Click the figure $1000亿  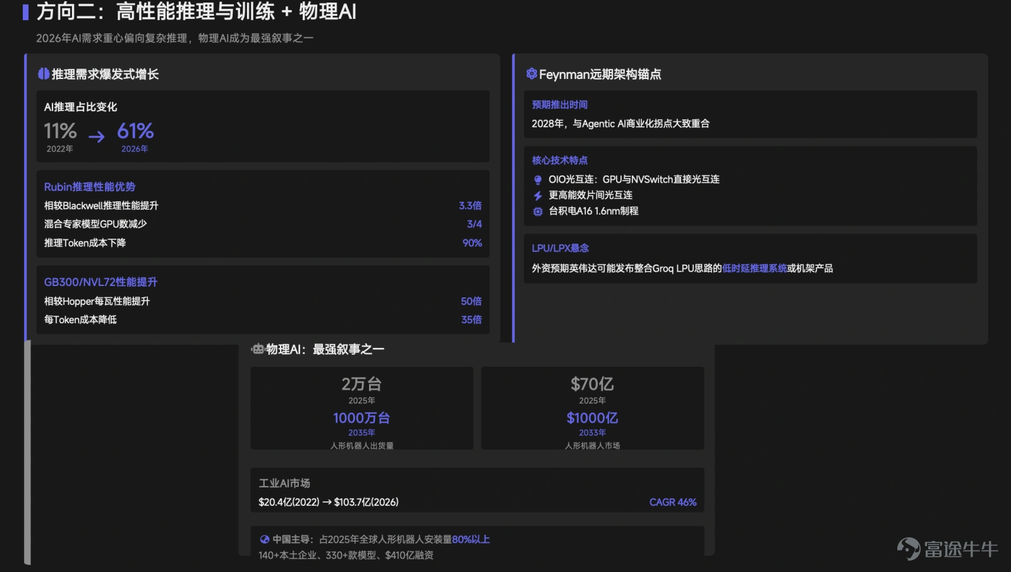pyautogui.click(x=592, y=418)
